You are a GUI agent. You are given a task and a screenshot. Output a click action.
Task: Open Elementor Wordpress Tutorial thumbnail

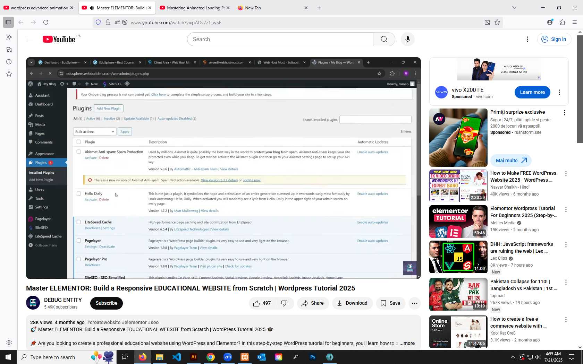tap(458, 222)
